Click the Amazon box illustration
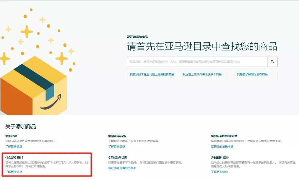299x180 pixels. pyautogui.click(x=33, y=86)
